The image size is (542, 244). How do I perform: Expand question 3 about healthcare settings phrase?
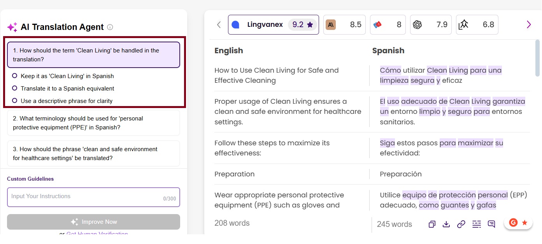pyautogui.click(x=93, y=153)
